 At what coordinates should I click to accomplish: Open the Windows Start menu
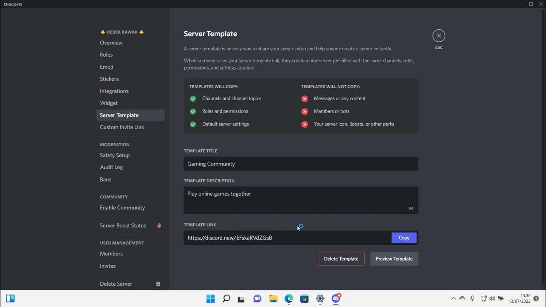pos(211,298)
